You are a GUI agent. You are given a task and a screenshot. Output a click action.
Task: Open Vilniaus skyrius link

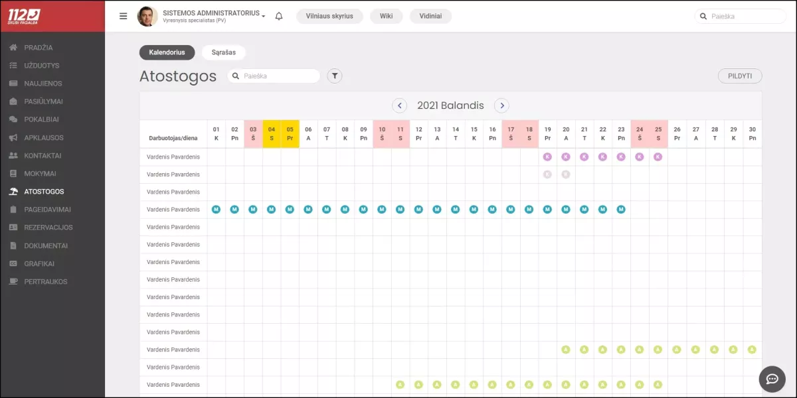329,16
